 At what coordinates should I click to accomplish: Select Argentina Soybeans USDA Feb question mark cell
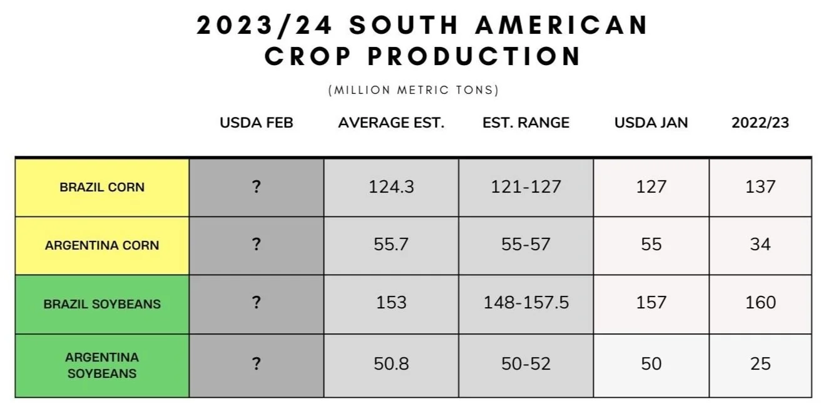point(257,365)
